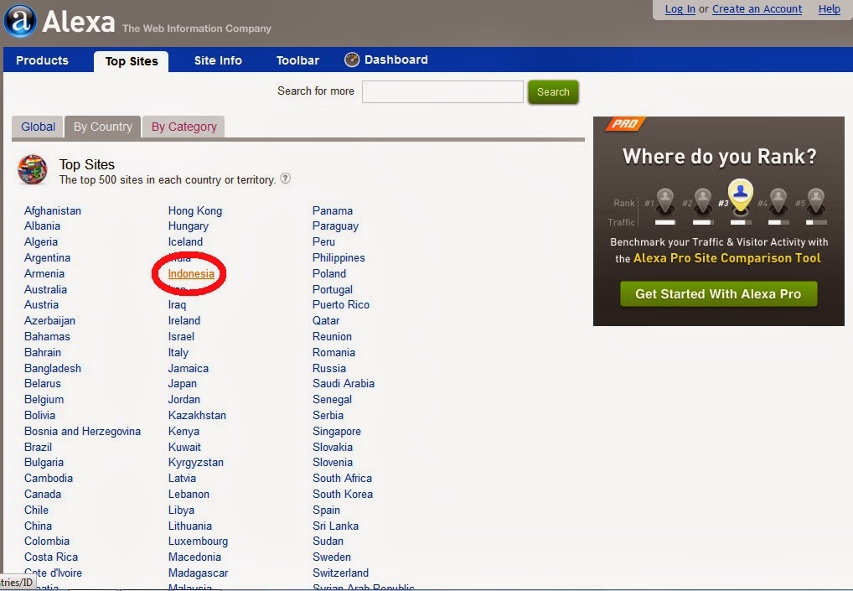This screenshot has width=853, height=591.
Task: Open the South Africa link
Action: coord(342,479)
